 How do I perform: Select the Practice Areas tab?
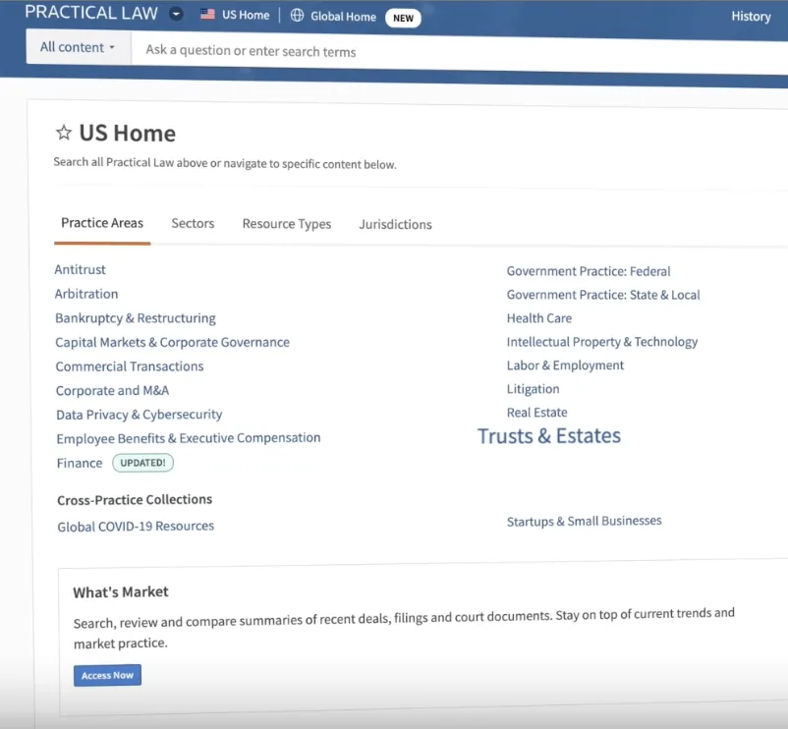pyautogui.click(x=102, y=223)
